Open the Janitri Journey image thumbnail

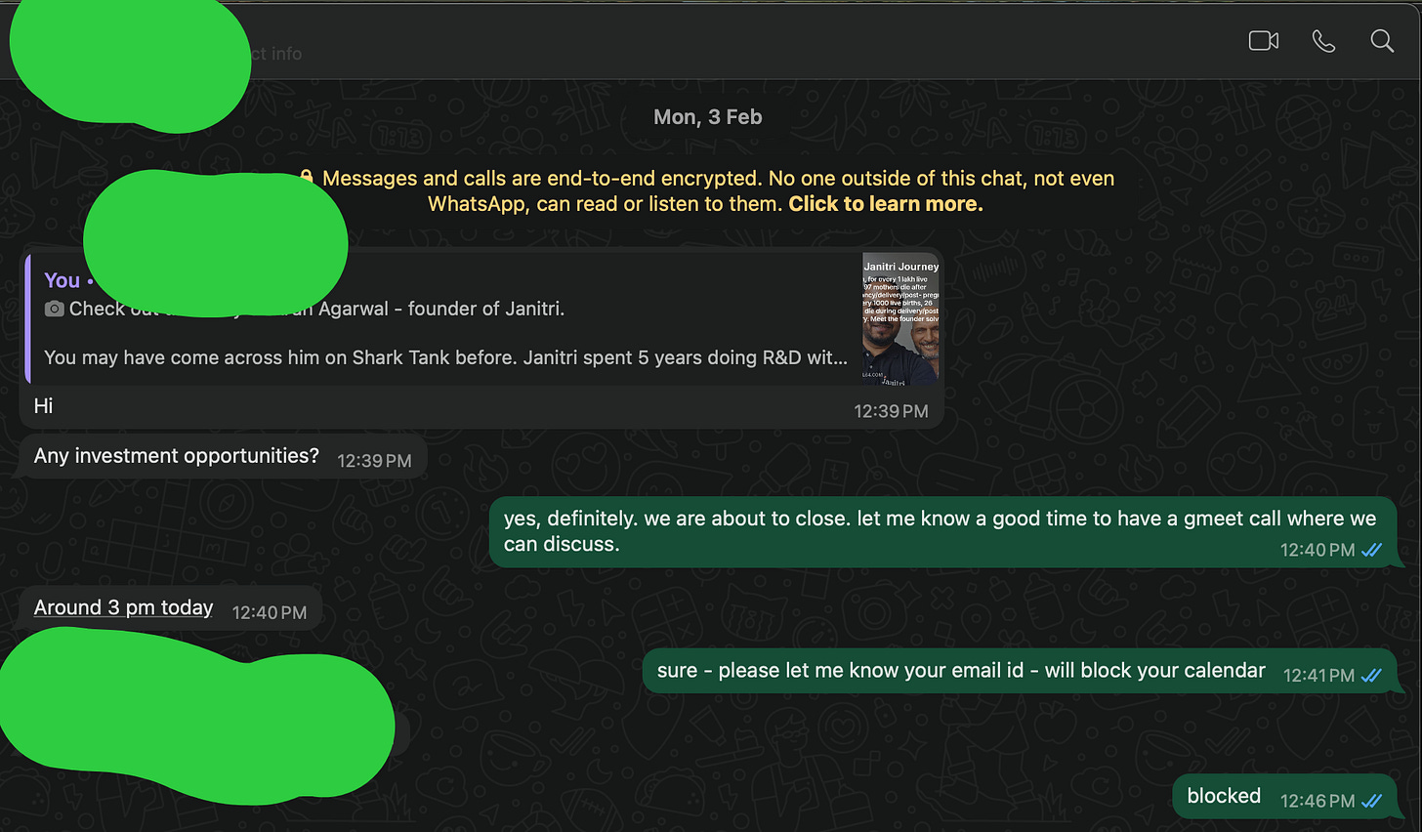[900, 318]
